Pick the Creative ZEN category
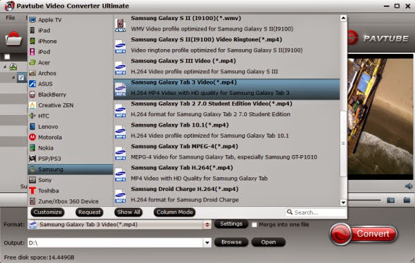This screenshot has width=415, height=263. [x=71, y=105]
